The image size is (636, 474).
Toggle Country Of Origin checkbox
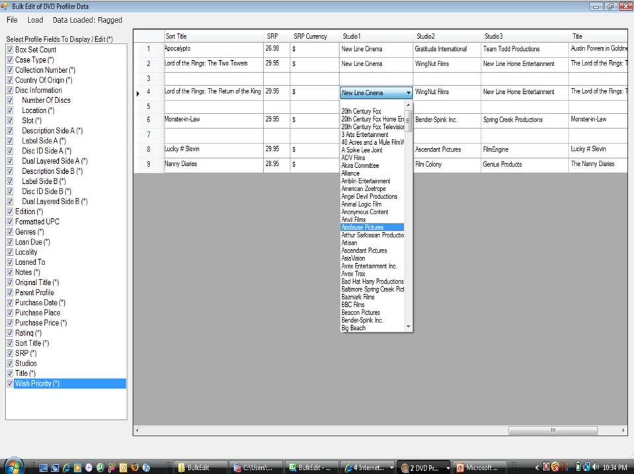click(10, 80)
